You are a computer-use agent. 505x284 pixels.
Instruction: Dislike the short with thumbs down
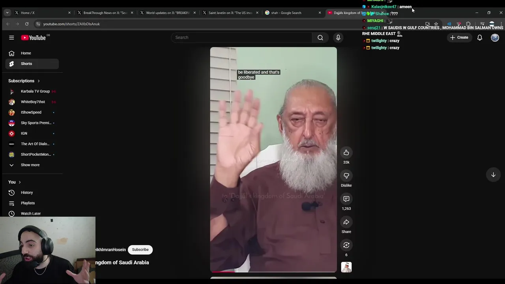pos(346,176)
